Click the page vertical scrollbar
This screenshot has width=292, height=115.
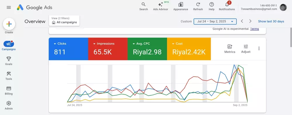(x=291, y=37)
